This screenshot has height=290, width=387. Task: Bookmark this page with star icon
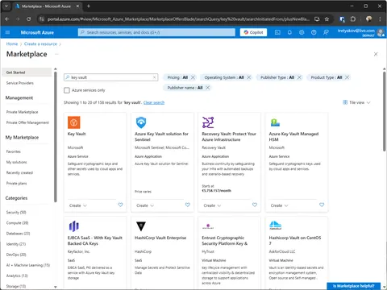327,19
